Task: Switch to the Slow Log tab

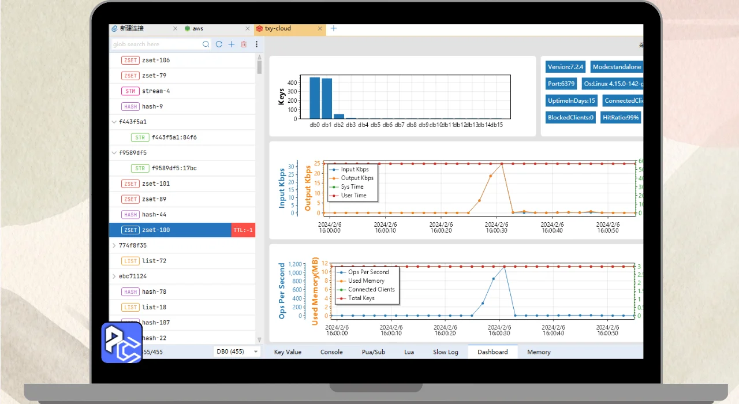Action: click(445, 352)
